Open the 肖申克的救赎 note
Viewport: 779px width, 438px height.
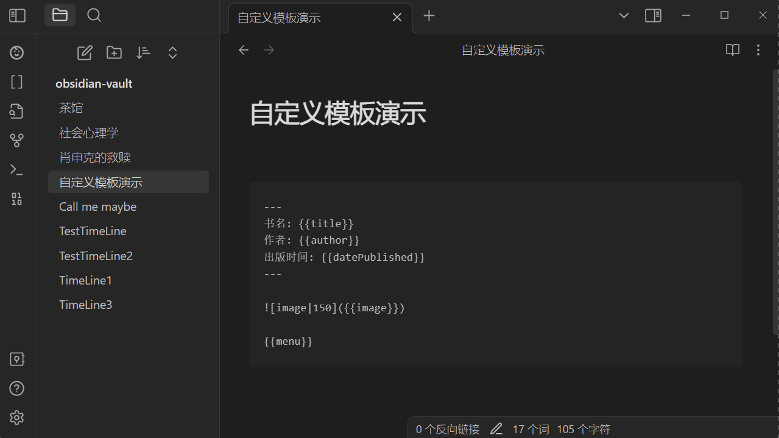[x=95, y=157]
